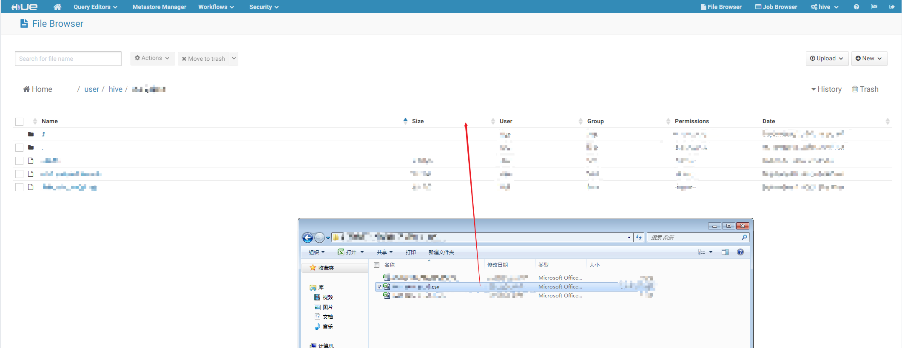Click the File Browser page title icon
Image resolution: width=902 pixels, height=348 pixels.
click(24, 24)
